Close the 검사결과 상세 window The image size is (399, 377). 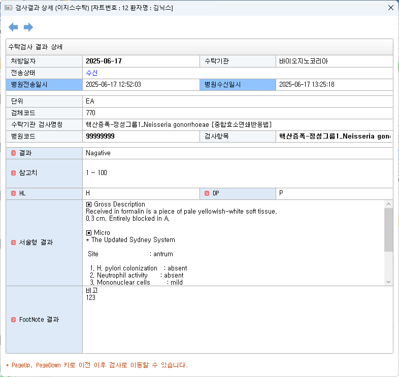(x=390, y=8)
